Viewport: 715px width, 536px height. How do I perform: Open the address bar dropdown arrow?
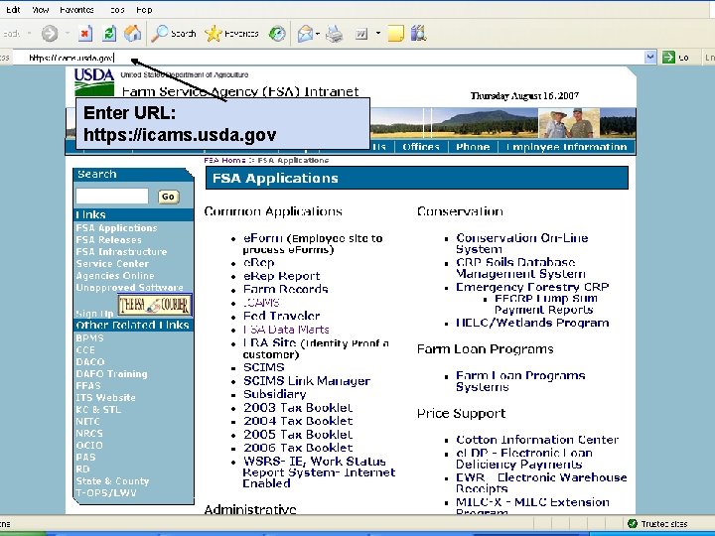coord(650,57)
